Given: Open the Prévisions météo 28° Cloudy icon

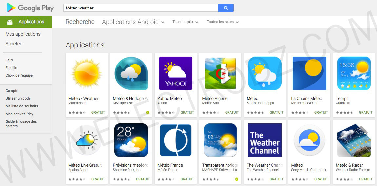Looking at the screenshot, I should [131, 140].
